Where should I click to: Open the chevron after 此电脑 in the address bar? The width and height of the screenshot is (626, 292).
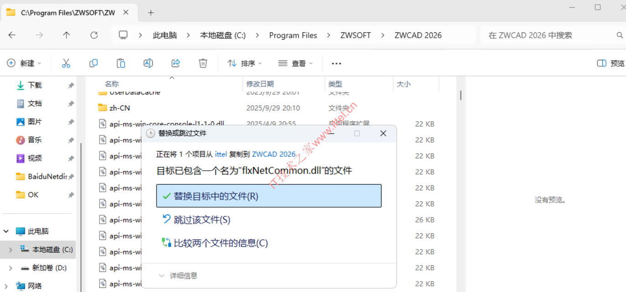188,35
